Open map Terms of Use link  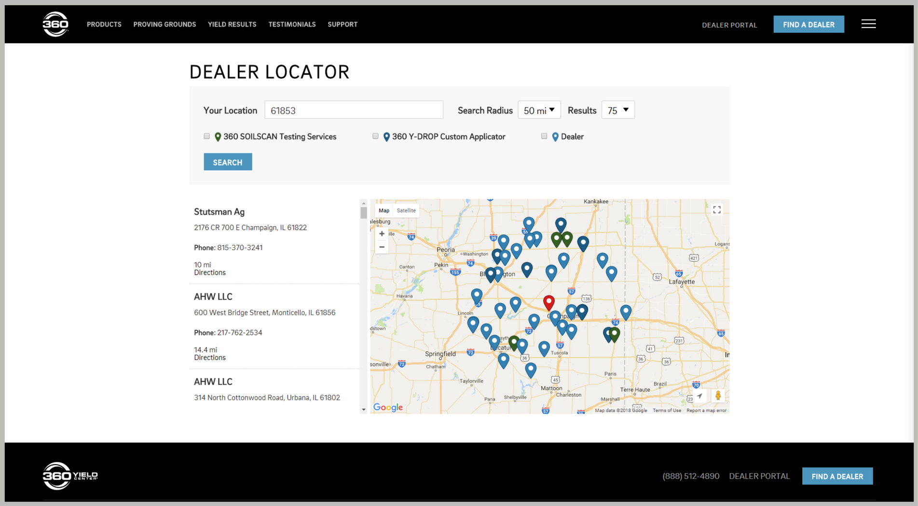(x=667, y=411)
